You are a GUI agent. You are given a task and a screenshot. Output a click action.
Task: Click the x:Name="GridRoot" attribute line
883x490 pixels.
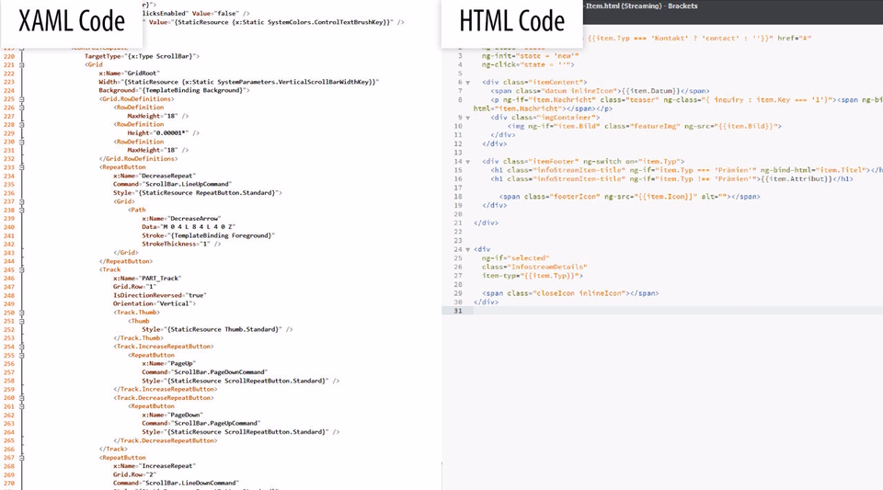(129, 74)
